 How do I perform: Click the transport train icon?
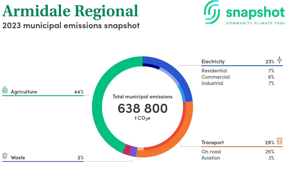point(279,141)
